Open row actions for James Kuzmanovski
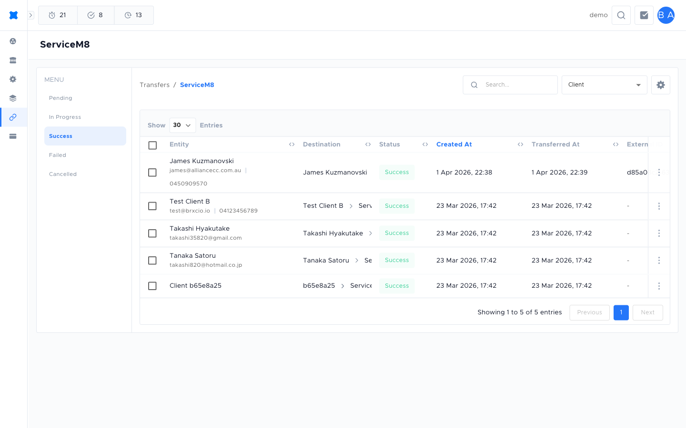686x428 pixels. coord(659,172)
